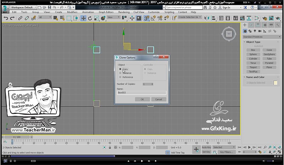Open the Edit menu

pyautogui.click(x=14, y=12)
